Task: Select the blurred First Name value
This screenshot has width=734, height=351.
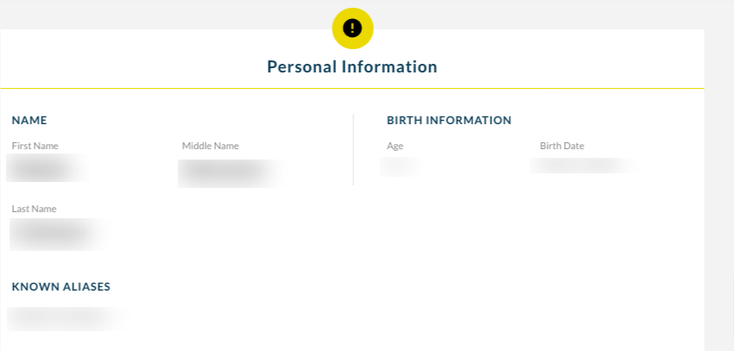Action: click(47, 168)
